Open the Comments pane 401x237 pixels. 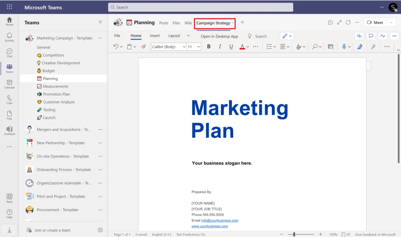click(371, 36)
